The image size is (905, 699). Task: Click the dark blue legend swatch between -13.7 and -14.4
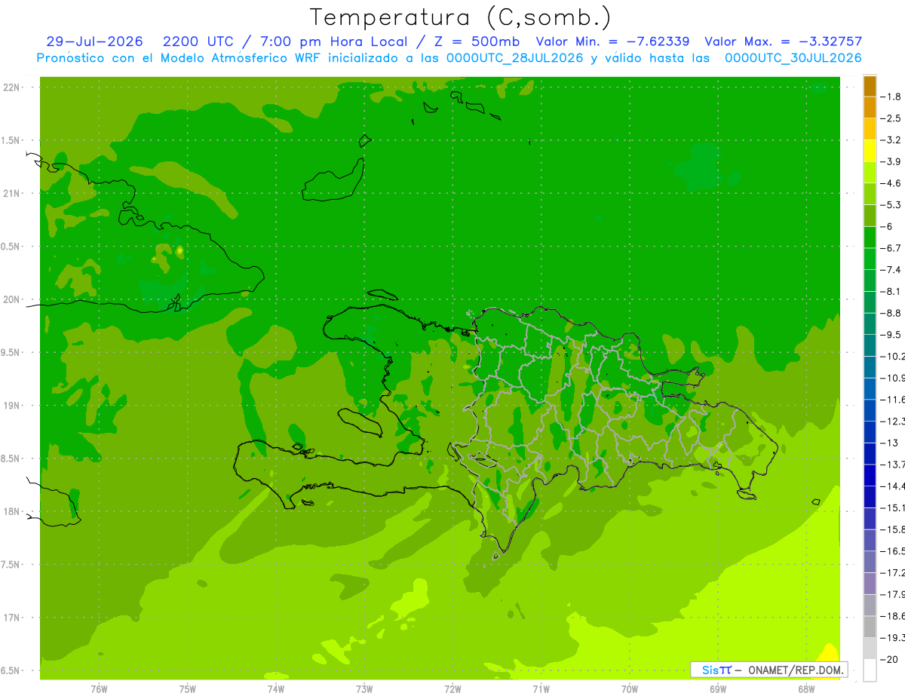pyautogui.click(x=870, y=475)
